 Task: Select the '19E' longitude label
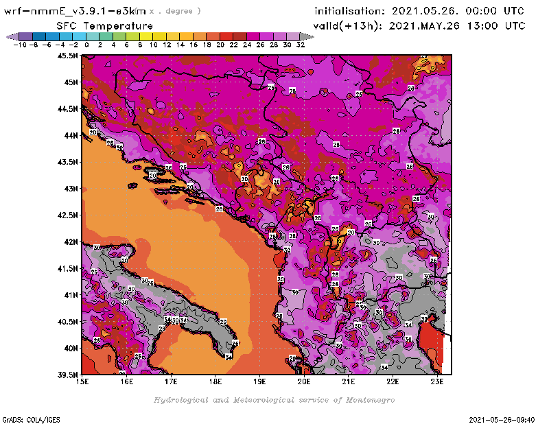259,381
